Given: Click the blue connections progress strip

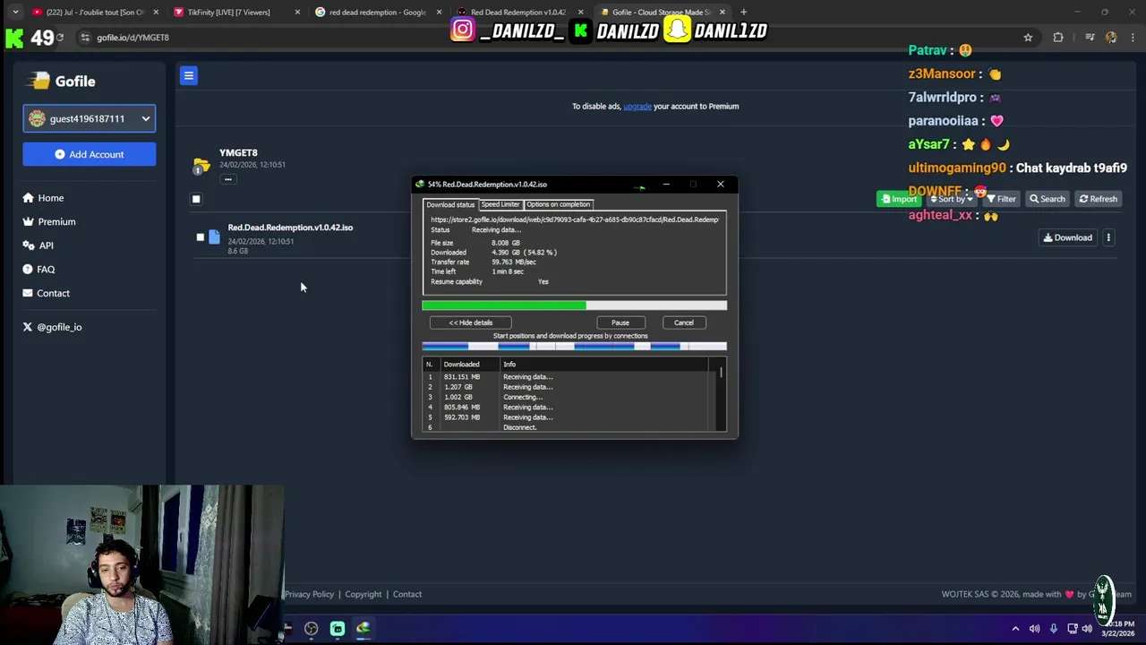Looking at the screenshot, I should pos(574,346).
